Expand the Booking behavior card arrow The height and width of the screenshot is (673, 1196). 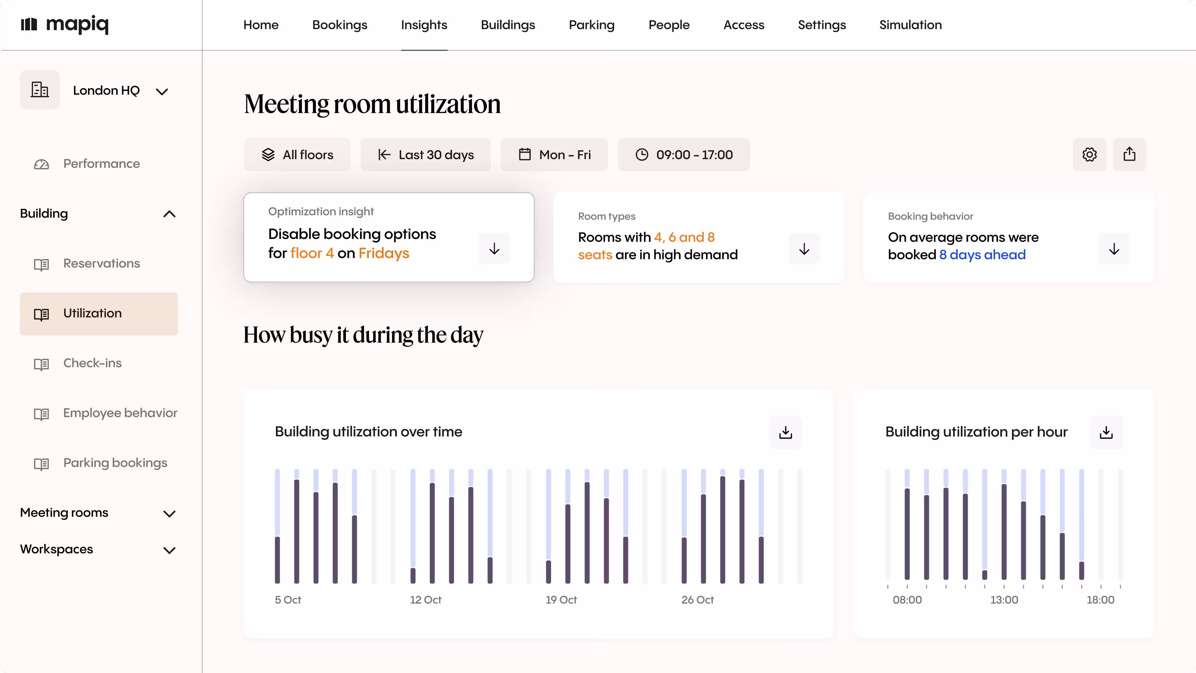1114,249
